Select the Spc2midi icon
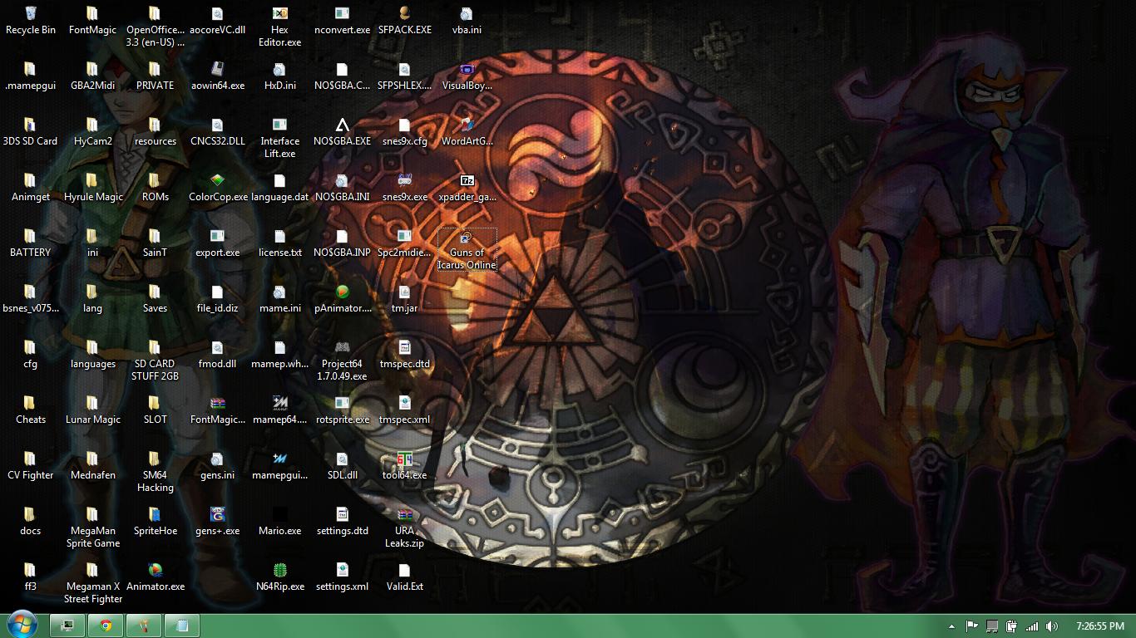This screenshot has width=1136, height=638. [404, 244]
